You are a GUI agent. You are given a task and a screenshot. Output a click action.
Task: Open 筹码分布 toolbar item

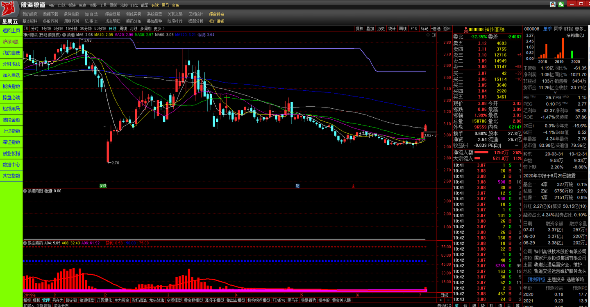(x=134, y=21)
